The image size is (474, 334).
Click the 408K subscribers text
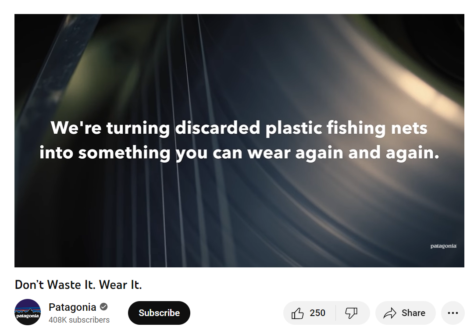click(79, 320)
